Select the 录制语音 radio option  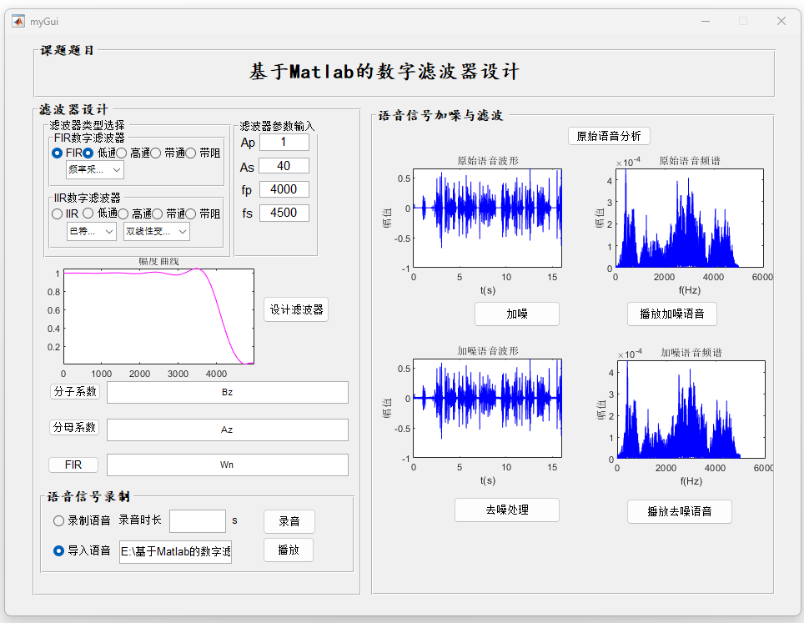click(x=59, y=521)
